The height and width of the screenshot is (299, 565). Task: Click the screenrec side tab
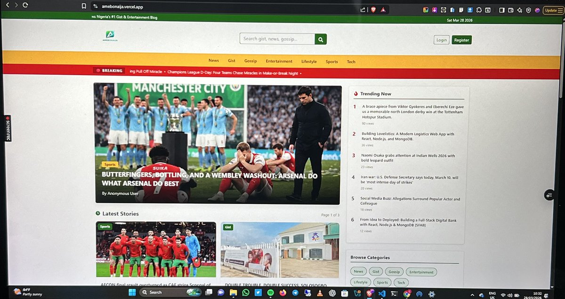point(8,128)
